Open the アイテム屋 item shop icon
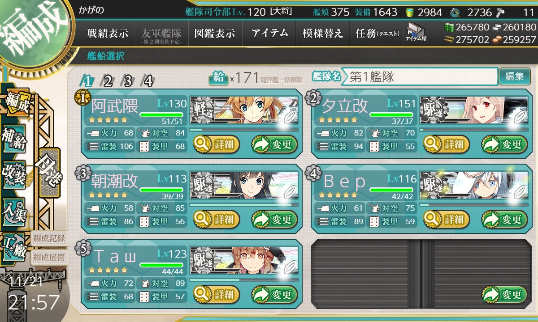This screenshot has height=322, width=538. pos(416,33)
